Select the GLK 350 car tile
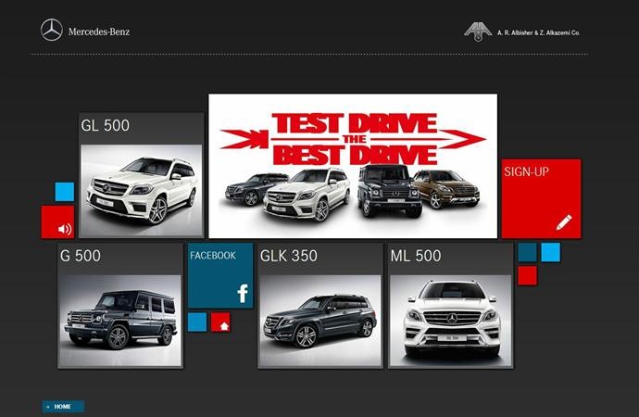639x417 pixels. [x=320, y=306]
